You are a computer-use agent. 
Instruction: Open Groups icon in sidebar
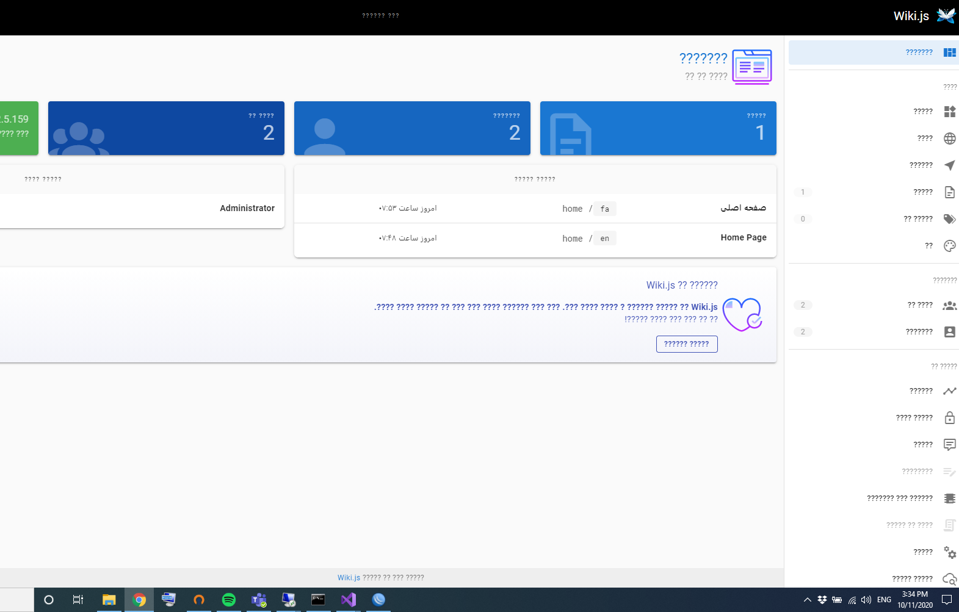click(x=950, y=305)
